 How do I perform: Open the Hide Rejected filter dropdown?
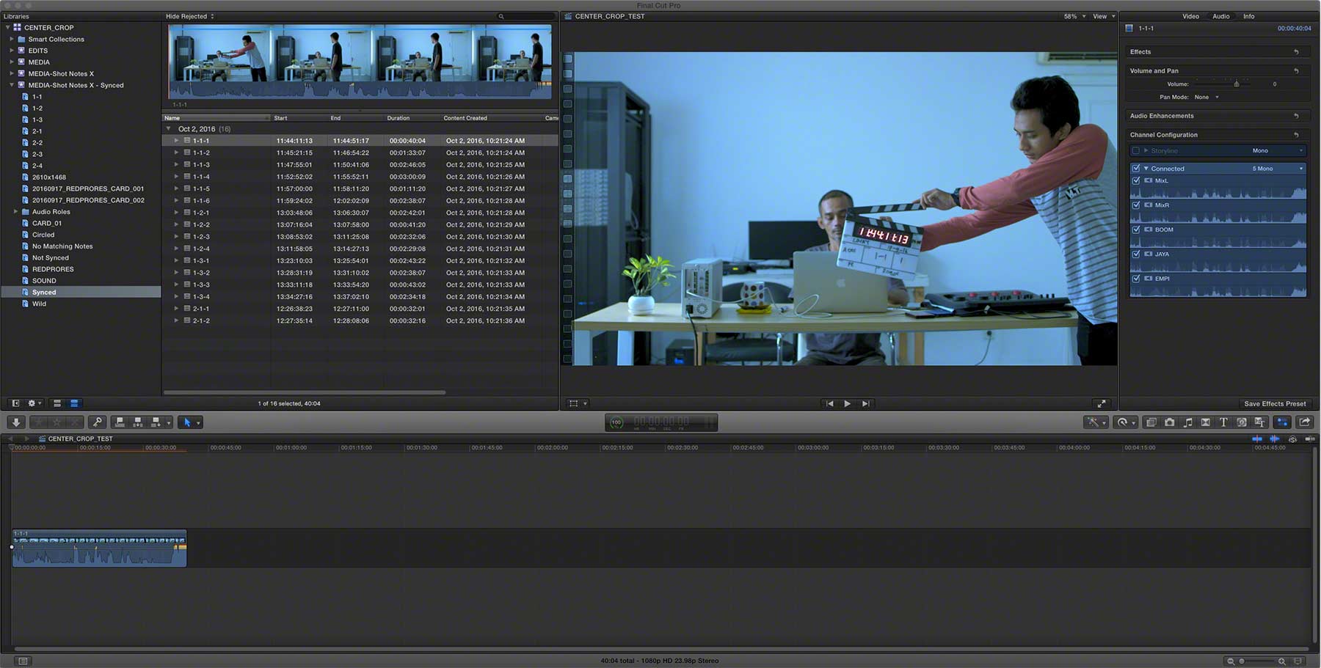[190, 16]
